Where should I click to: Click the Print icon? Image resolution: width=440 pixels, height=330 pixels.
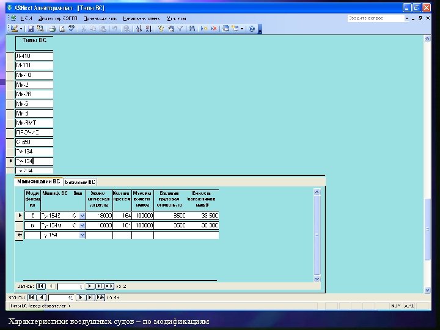(53, 29)
